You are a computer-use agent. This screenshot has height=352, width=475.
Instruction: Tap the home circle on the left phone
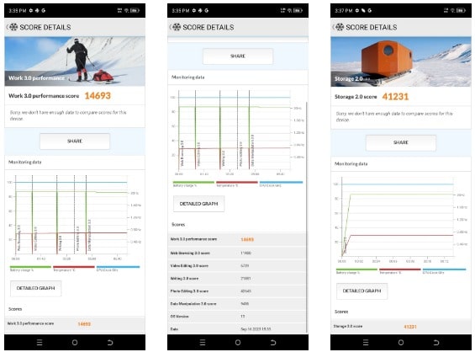[x=75, y=342]
